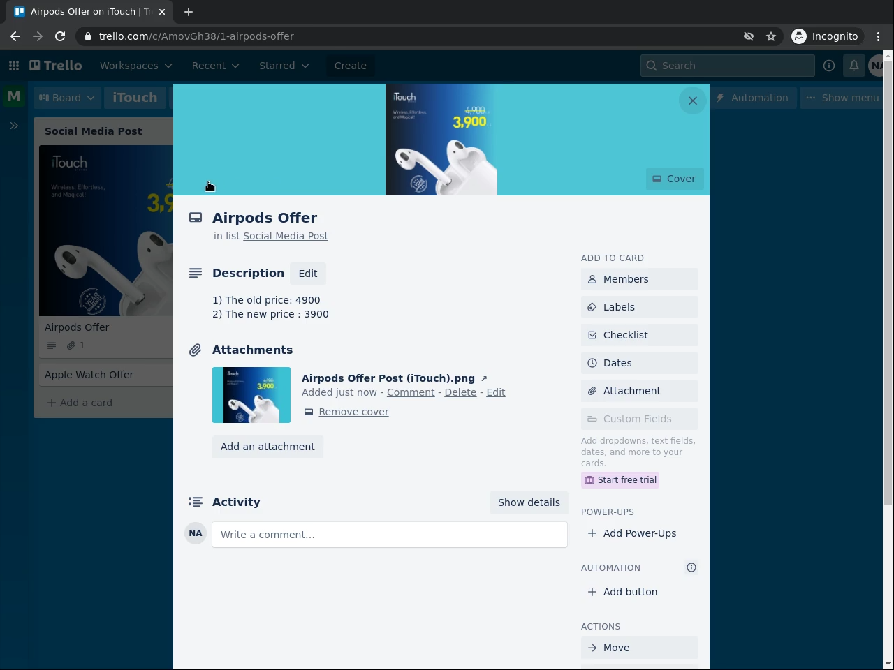Click the Airpods Offer card title
Image resolution: width=894 pixels, height=670 pixels.
pos(265,218)
